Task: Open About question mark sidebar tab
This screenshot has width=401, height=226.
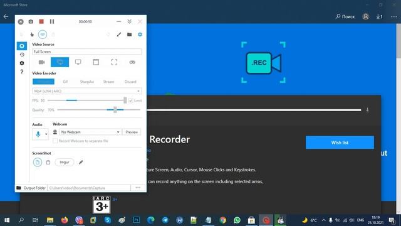Action: 22,72
